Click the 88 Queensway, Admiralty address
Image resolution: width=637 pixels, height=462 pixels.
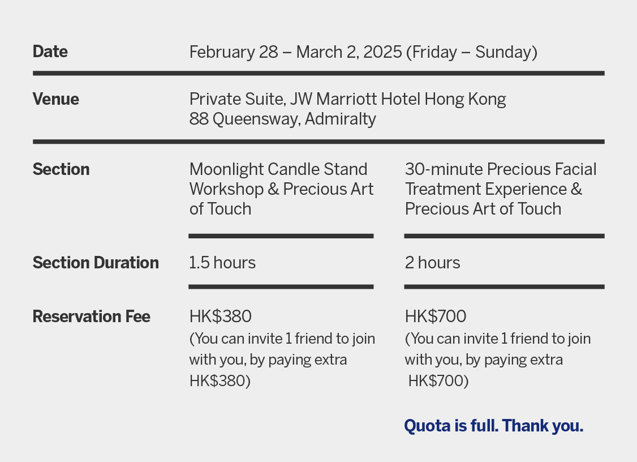282,119
